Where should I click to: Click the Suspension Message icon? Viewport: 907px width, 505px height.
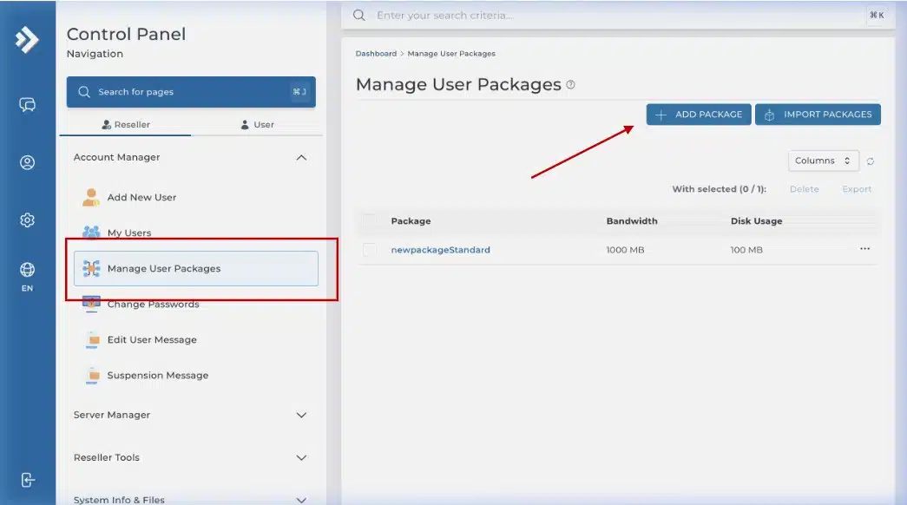[x=93, y=376]
